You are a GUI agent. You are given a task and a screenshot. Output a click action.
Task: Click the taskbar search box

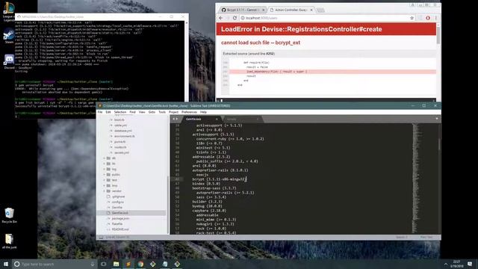[x=55, y=264]
